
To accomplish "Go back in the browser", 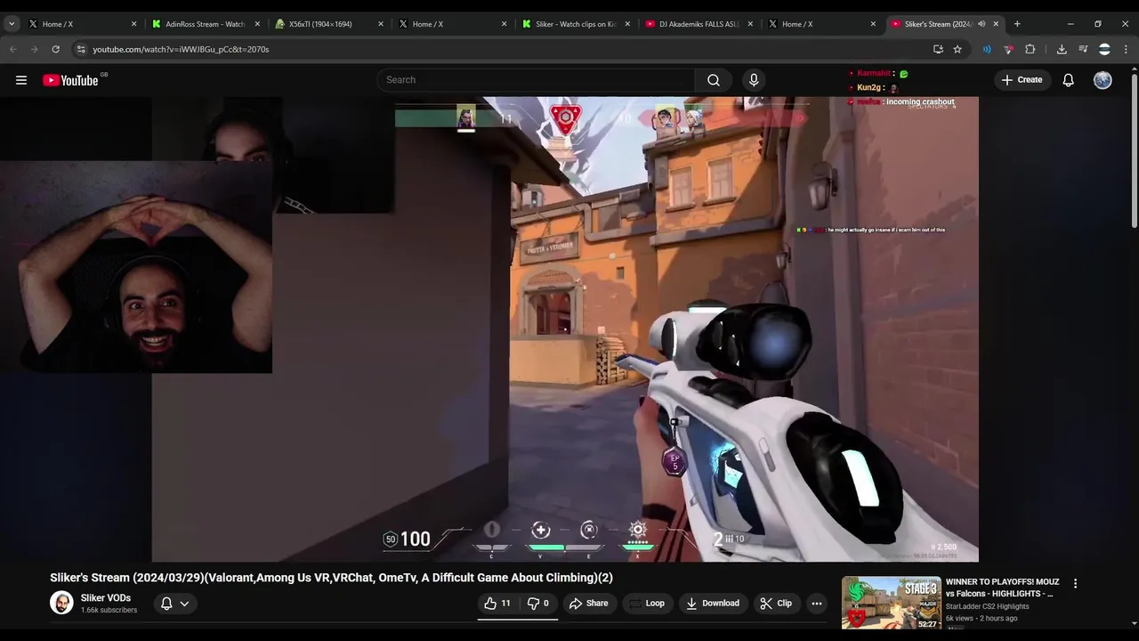I will coord(13,49).
